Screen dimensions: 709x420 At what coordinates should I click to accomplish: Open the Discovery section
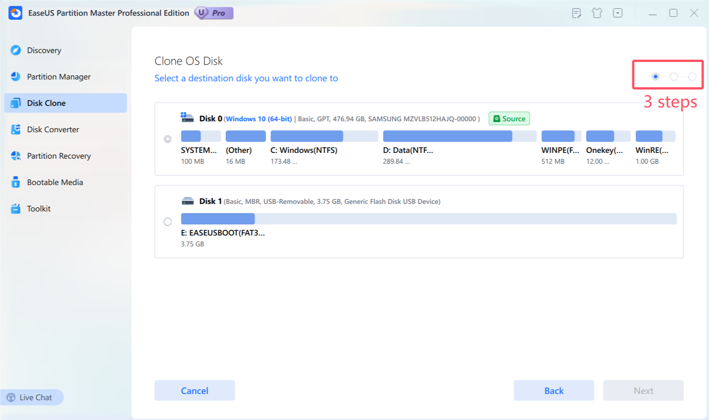(x=66, y=50)
